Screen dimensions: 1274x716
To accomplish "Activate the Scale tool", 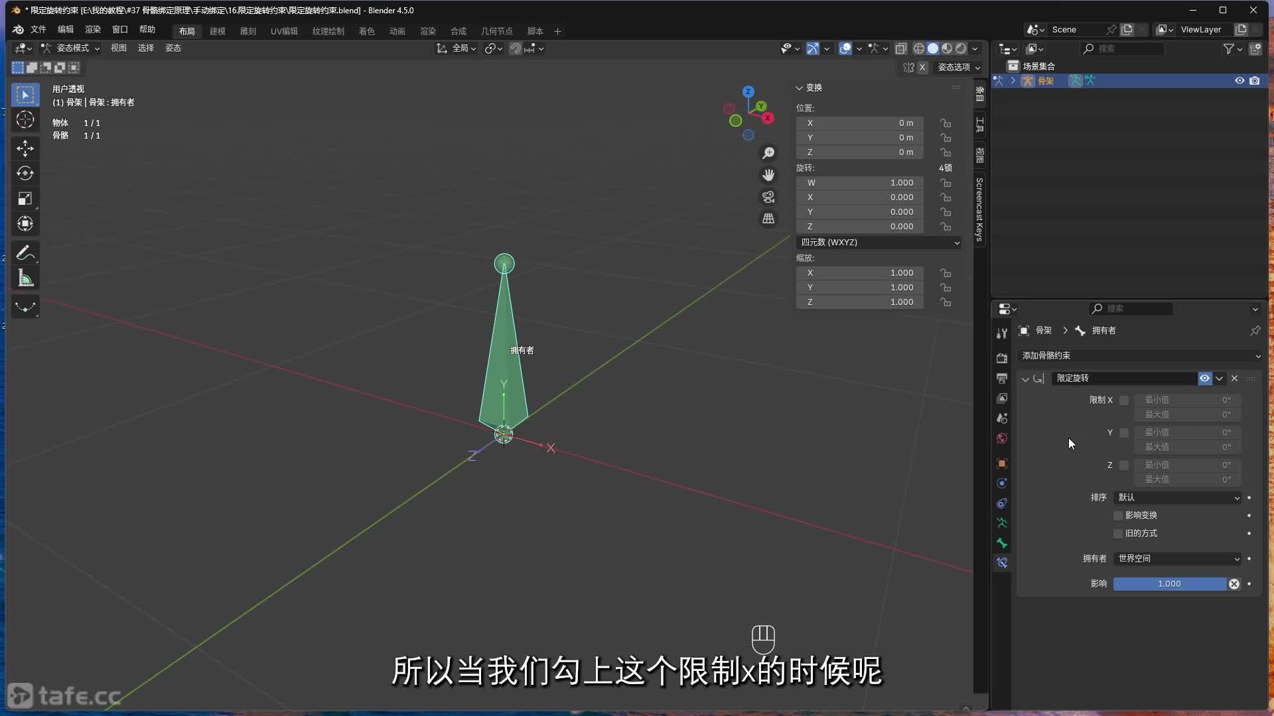I will coord(25,198).
